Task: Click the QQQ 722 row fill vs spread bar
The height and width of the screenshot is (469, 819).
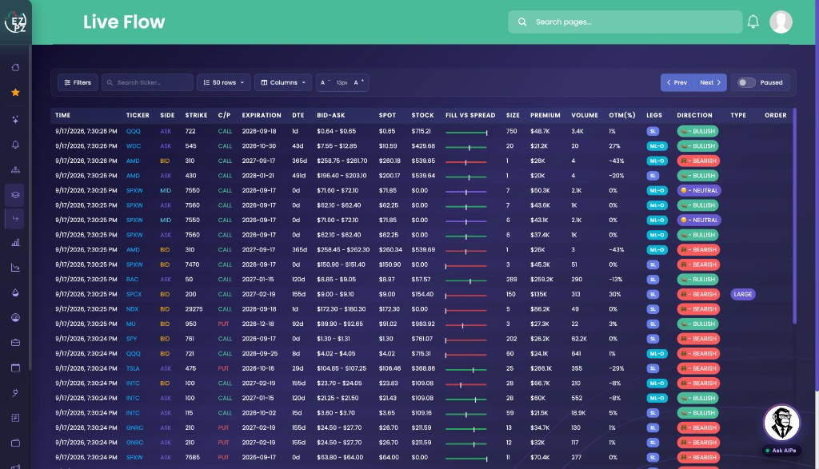Action: click(x=466, y=133)
